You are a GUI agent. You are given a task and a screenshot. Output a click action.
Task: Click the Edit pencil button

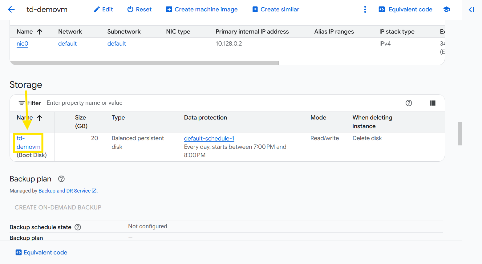point(103,10)
